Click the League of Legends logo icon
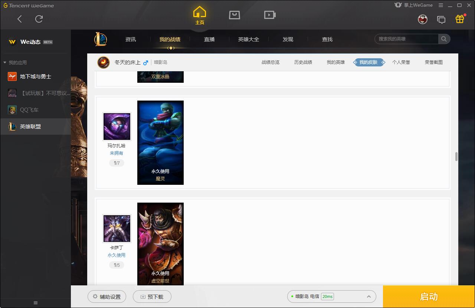 [100, 39]
